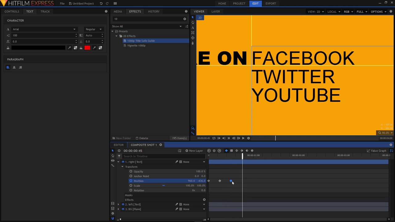
Task: Open the grid workspaces menu icon
Action: tap(115, 3)
